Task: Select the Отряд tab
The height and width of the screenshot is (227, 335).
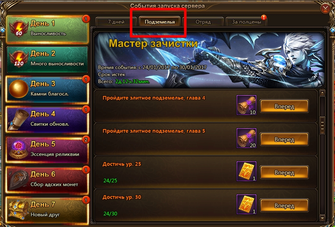Action: point(203,22)
